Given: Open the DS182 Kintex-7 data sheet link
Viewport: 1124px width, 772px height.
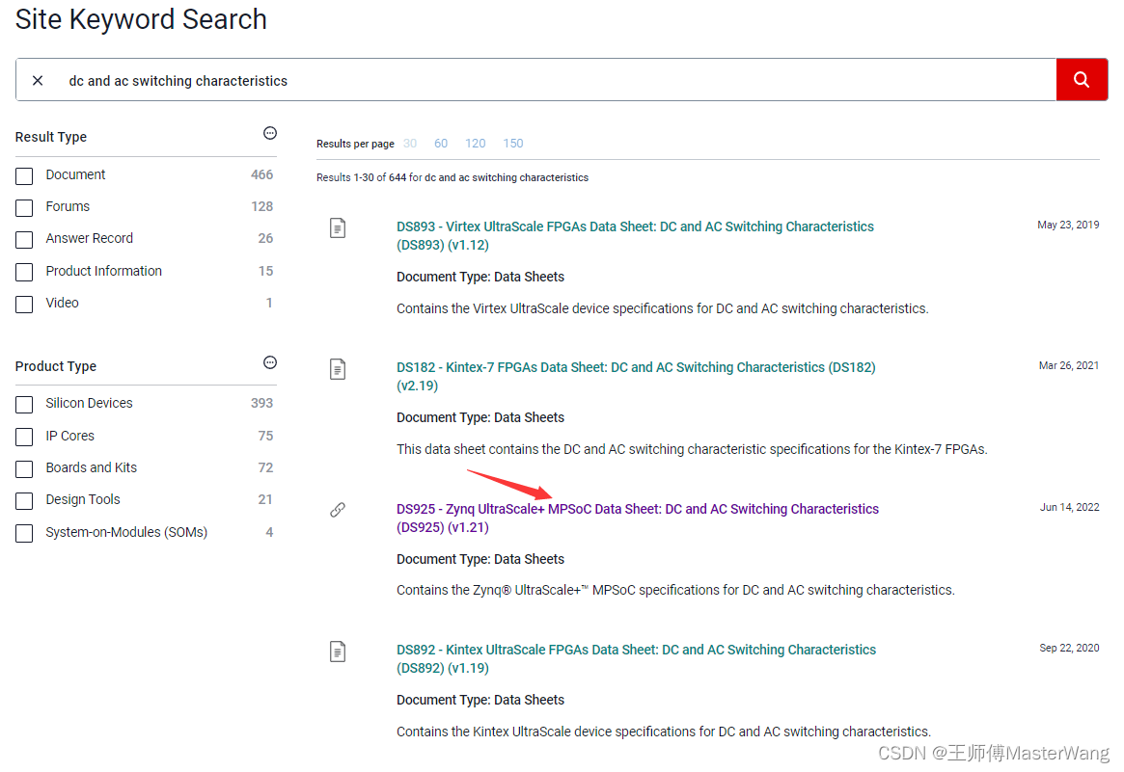Looking at the screenshot, I should [636, 377].
